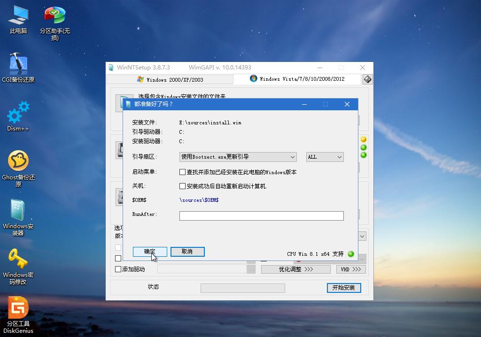Click the 取消 cancel button
The height and width of the screenshot is (337, 481).
pos(187,252)
